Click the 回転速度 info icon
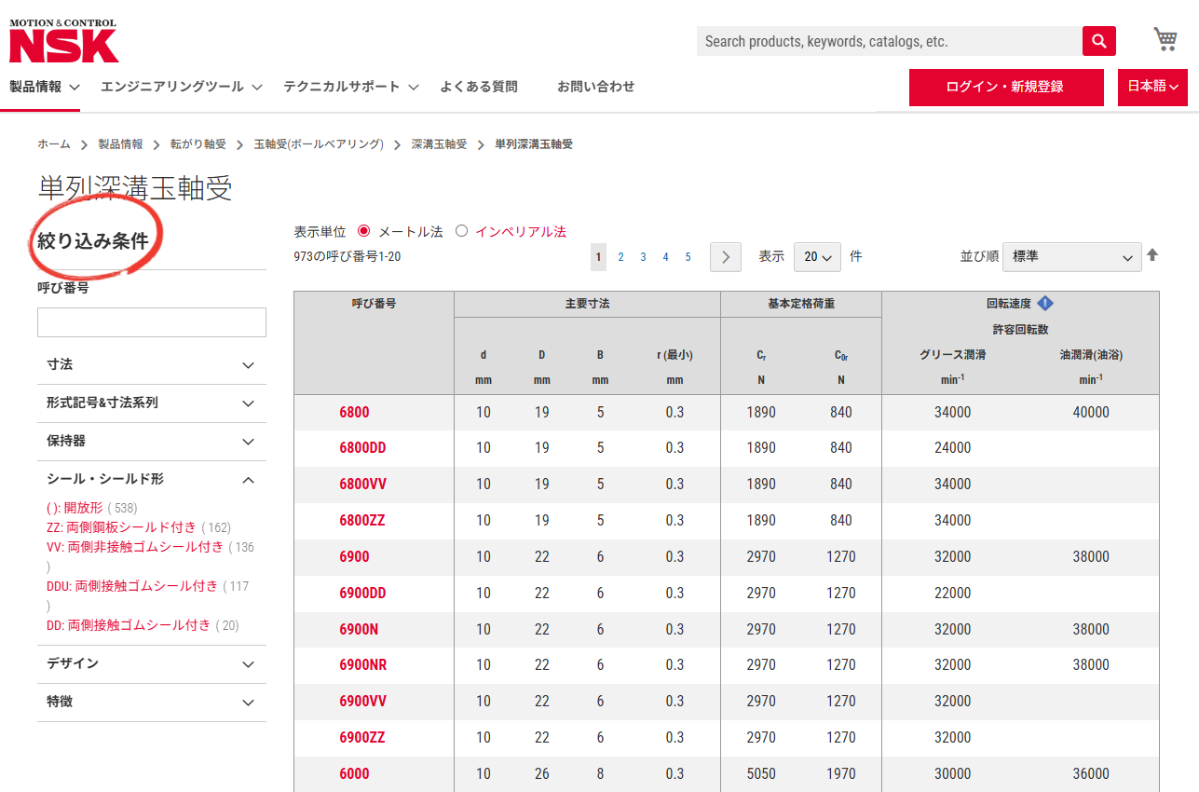 coord(1045,302)
